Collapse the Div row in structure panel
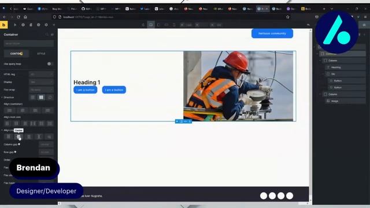Viewport: 370px width, 208px height. [x=323, y=74]
